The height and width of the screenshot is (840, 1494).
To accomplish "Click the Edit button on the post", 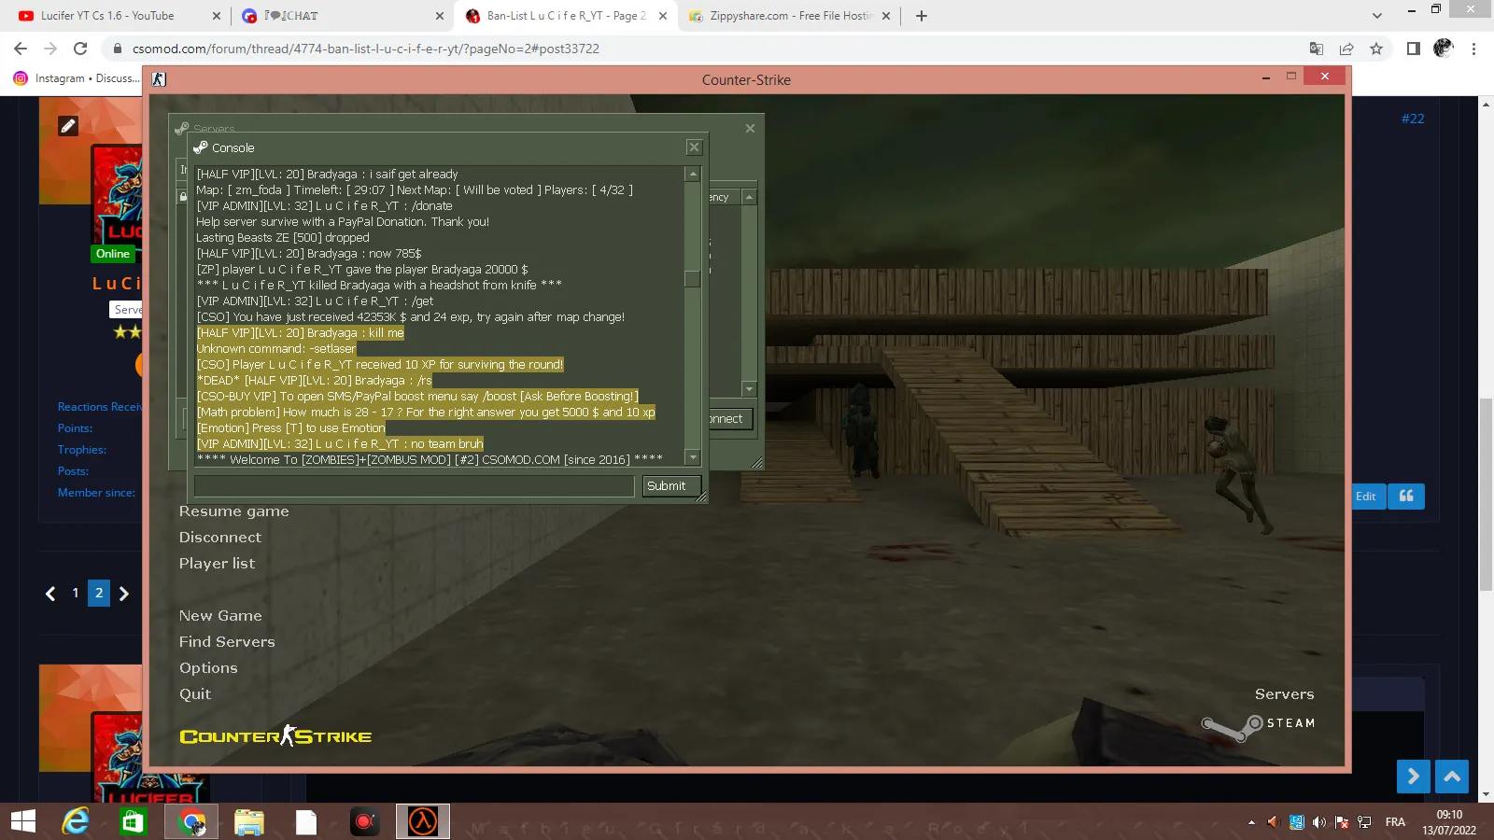I will click(x=1367, y=497).
